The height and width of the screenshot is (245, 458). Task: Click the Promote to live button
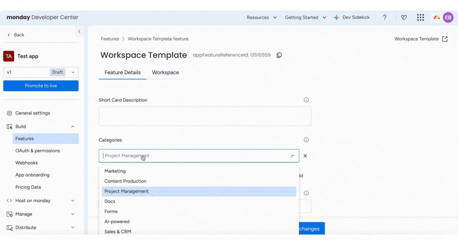pos(41,86)
